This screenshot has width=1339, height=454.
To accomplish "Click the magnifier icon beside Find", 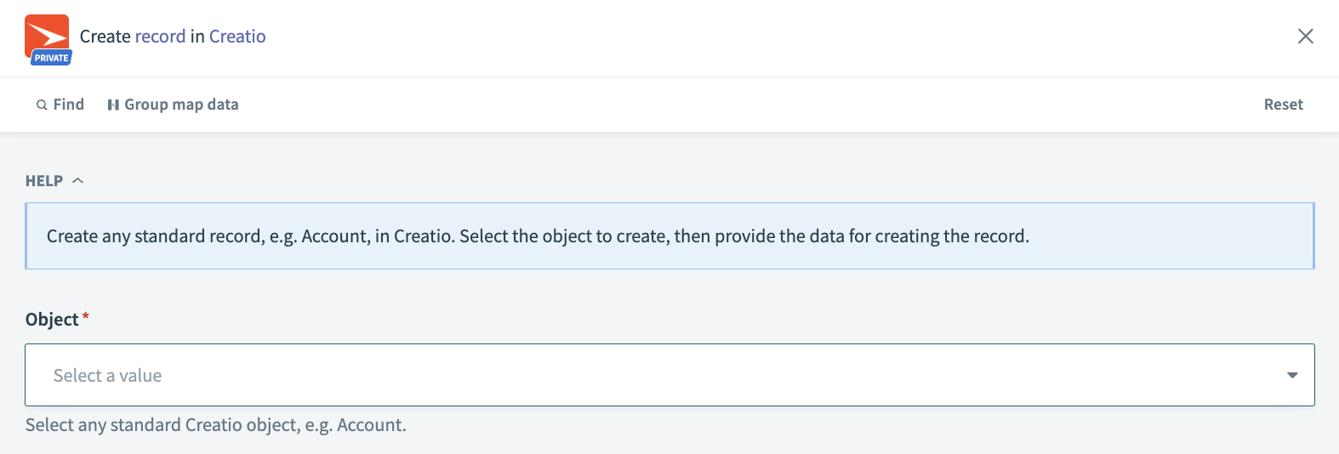I will click(42, 105).
